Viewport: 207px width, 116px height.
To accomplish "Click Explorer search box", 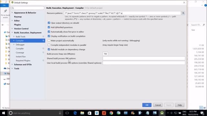I will click(198, 25).
